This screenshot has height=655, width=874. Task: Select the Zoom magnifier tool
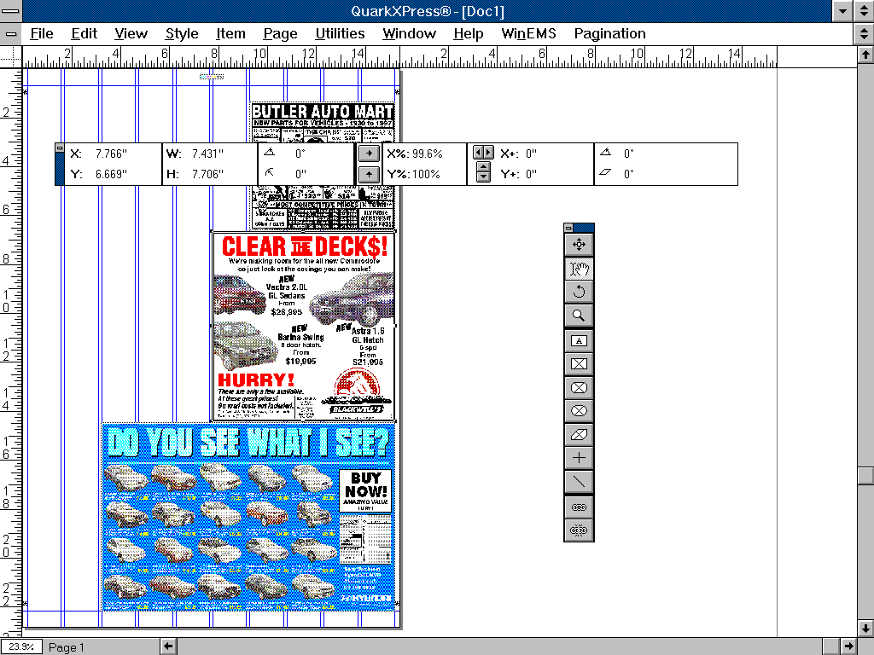coord(579,316)
